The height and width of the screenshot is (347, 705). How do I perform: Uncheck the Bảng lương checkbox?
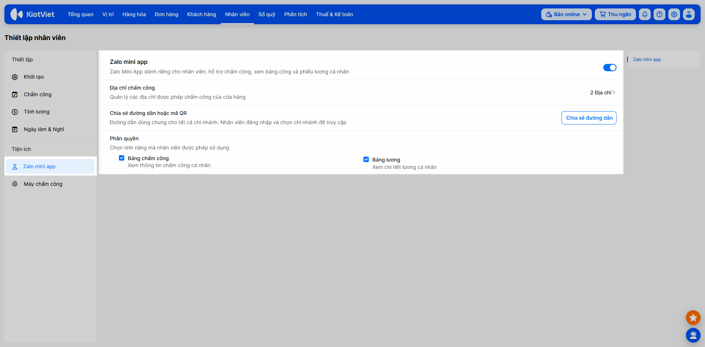point(366,159)
